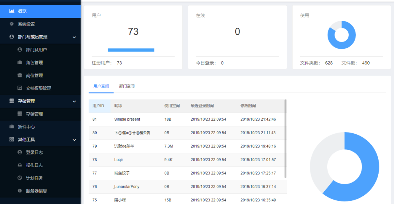394x204 pixels.
Task: Click the blue registered users progress bar
Action: [x=131, y=50]
